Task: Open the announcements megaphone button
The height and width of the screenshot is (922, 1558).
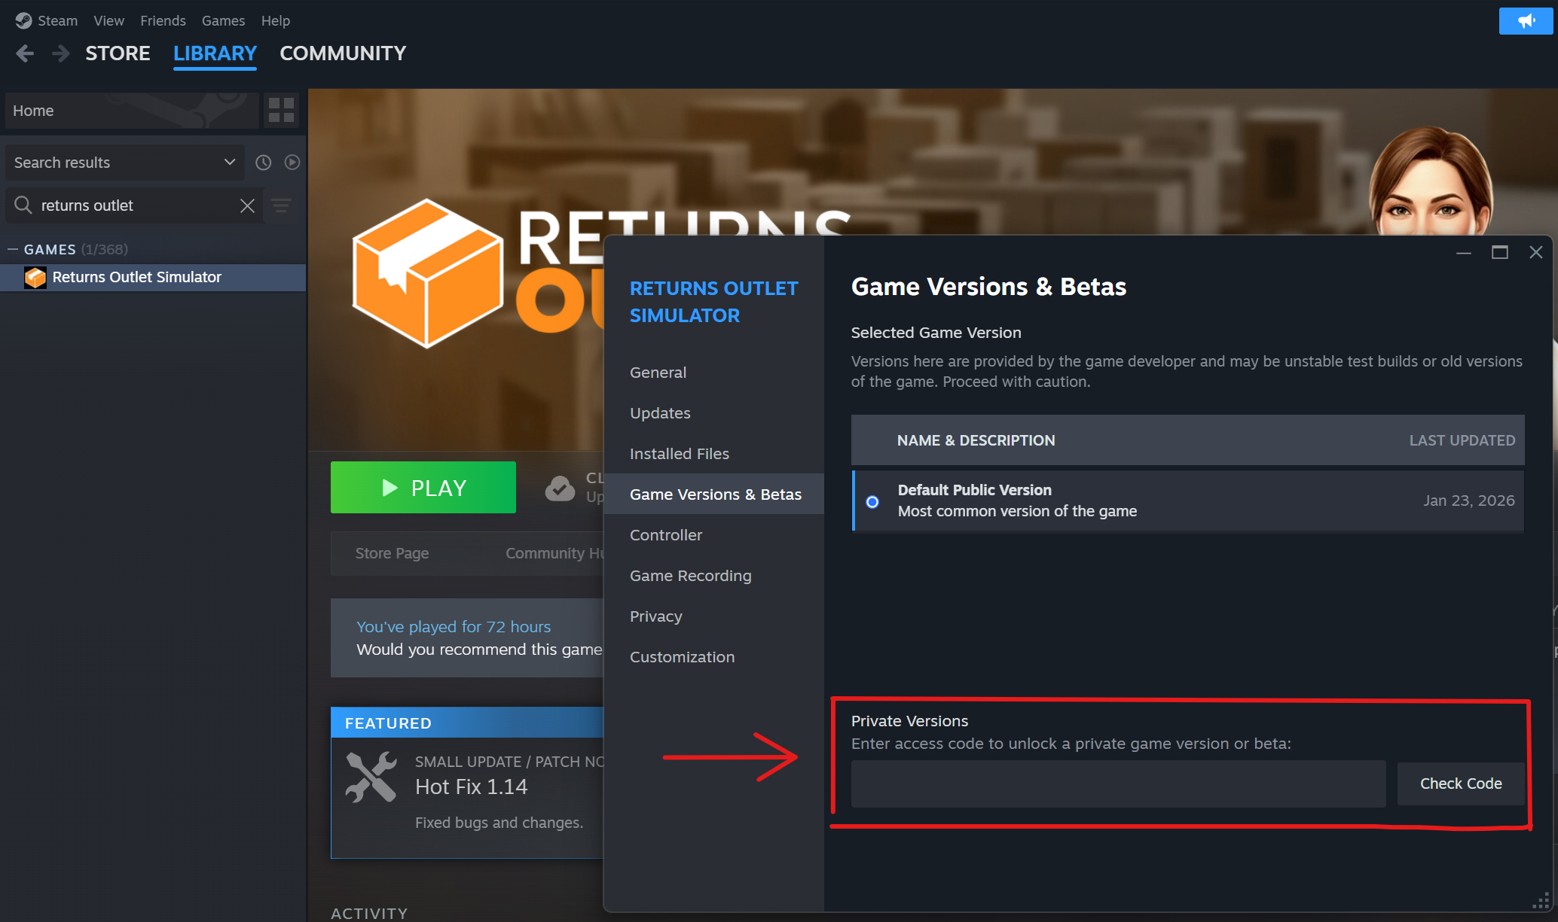Action: coord(1526,21)
